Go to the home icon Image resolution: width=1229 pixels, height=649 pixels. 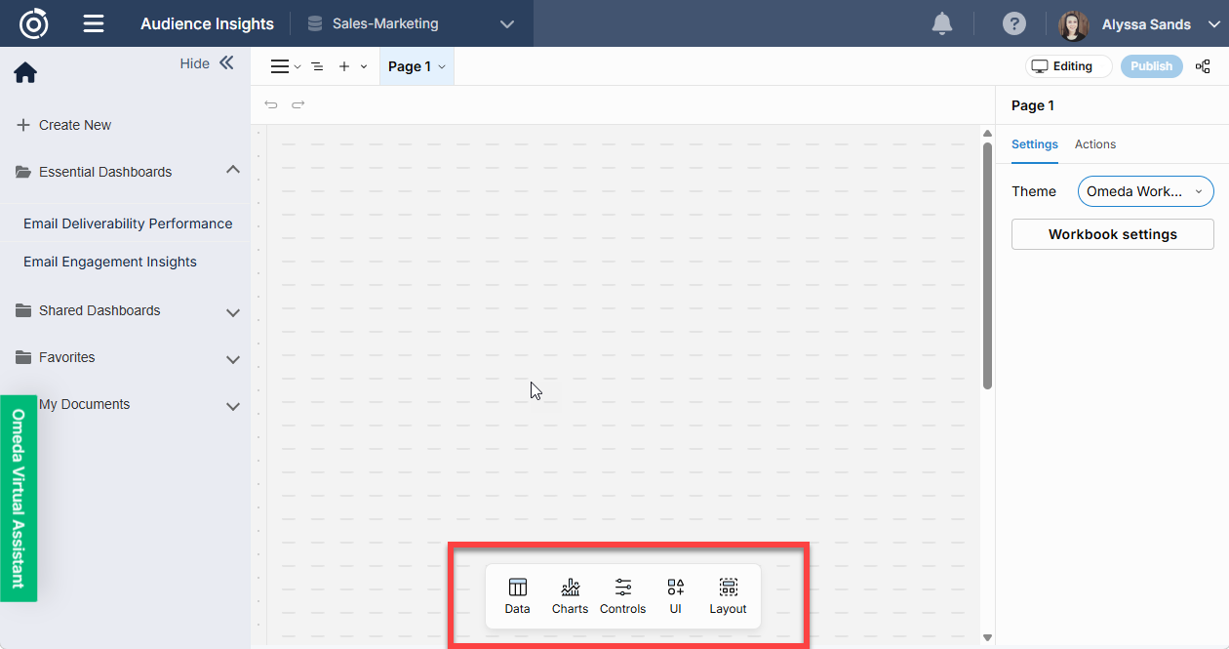(25, 73)
